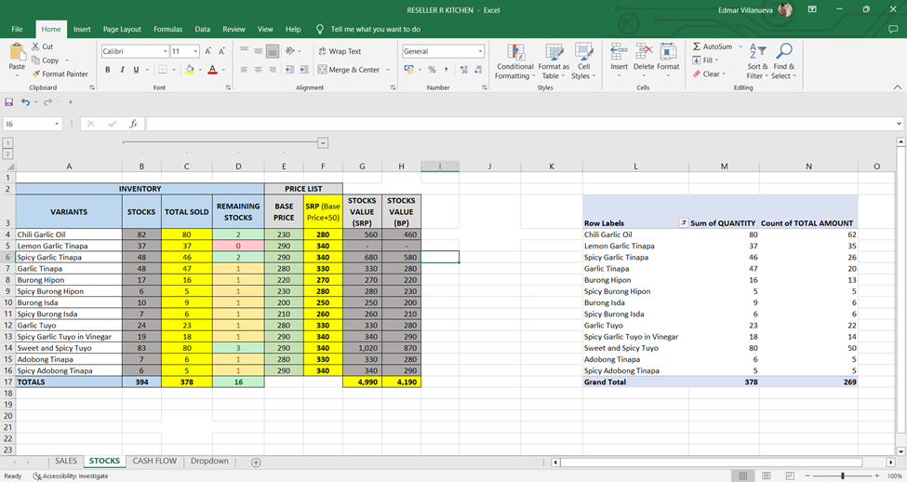Viewport: 907px width, 482px height.
Task: Click the Insert Function fx button
Action: pos(134,124)
